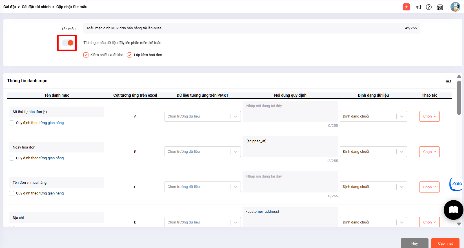This screenshot has width=464, height=248.
Task: Open the black book guide button
Action: point(453,210)
